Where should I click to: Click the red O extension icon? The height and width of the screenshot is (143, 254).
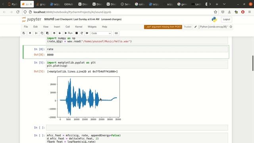[243, 12]
